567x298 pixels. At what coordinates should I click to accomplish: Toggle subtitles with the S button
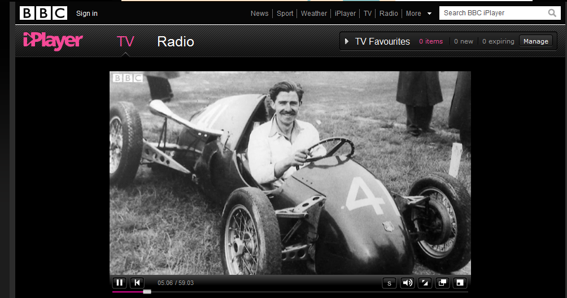(x=389, y=283)
